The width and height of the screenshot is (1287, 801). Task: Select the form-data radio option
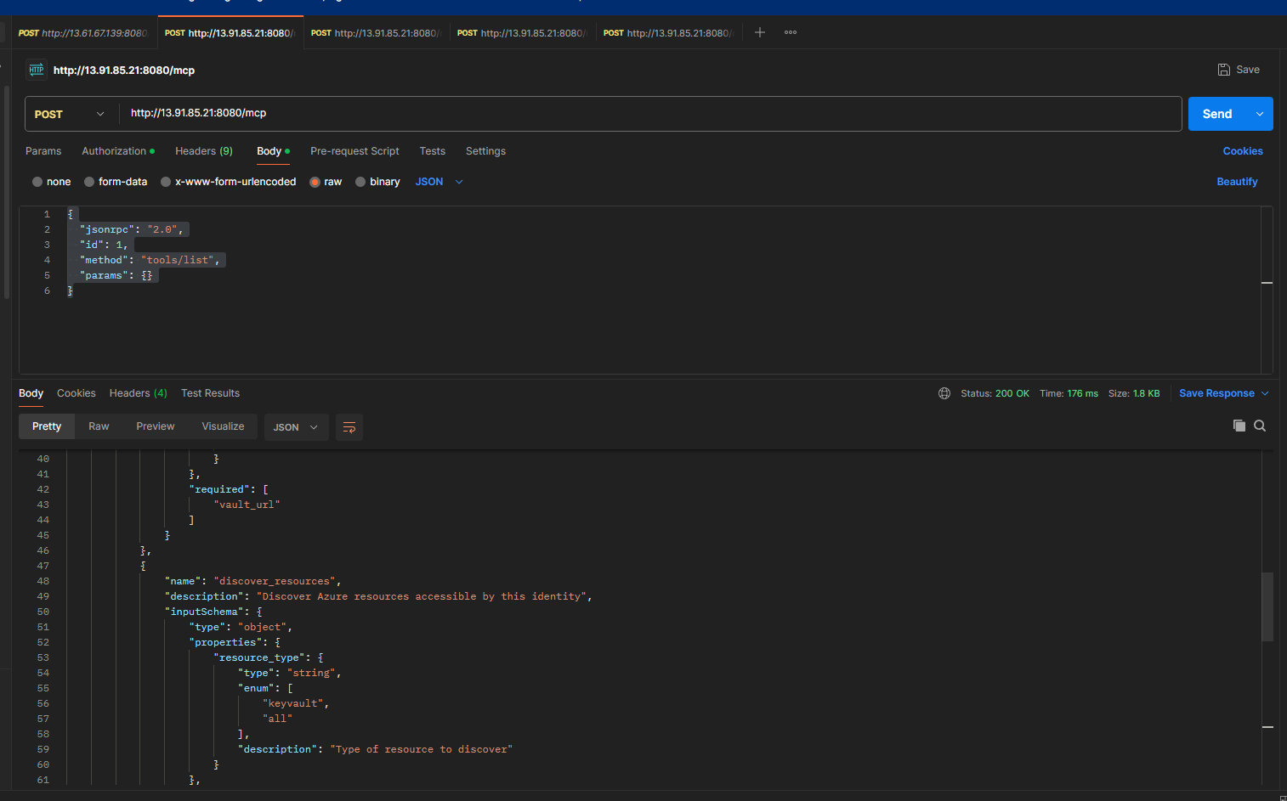coord(89,182)
